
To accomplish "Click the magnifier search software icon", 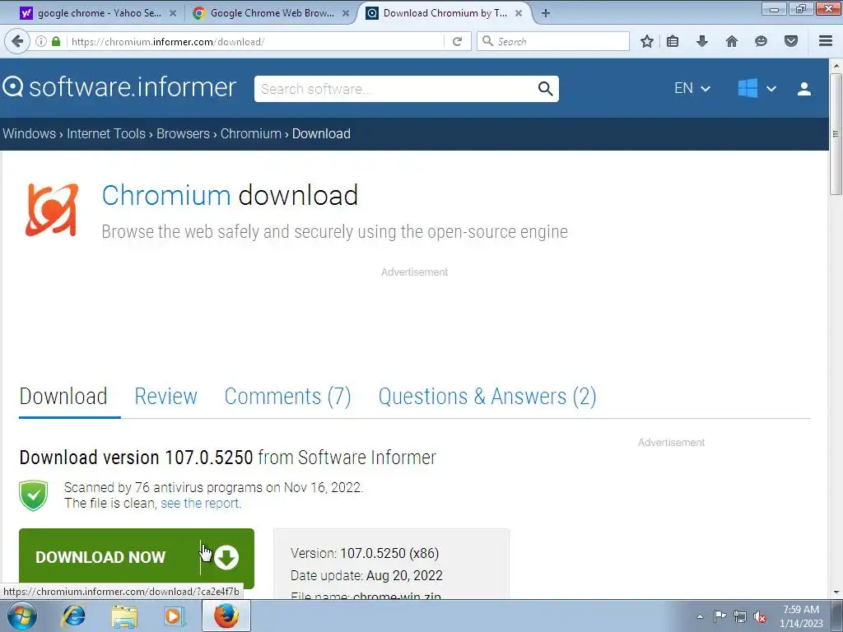I will [x=545, y=89].
